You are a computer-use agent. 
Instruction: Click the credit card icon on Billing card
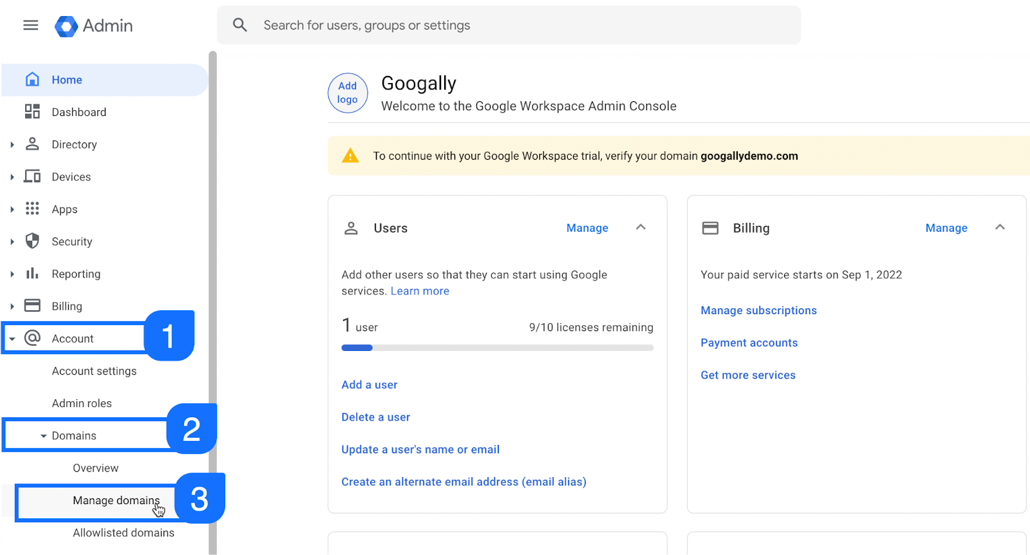(x=710, y=228)
